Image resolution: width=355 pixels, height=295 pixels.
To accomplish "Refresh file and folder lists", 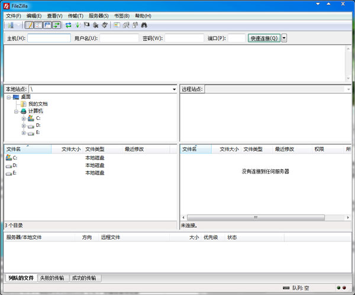I will (x=69, y=25).
